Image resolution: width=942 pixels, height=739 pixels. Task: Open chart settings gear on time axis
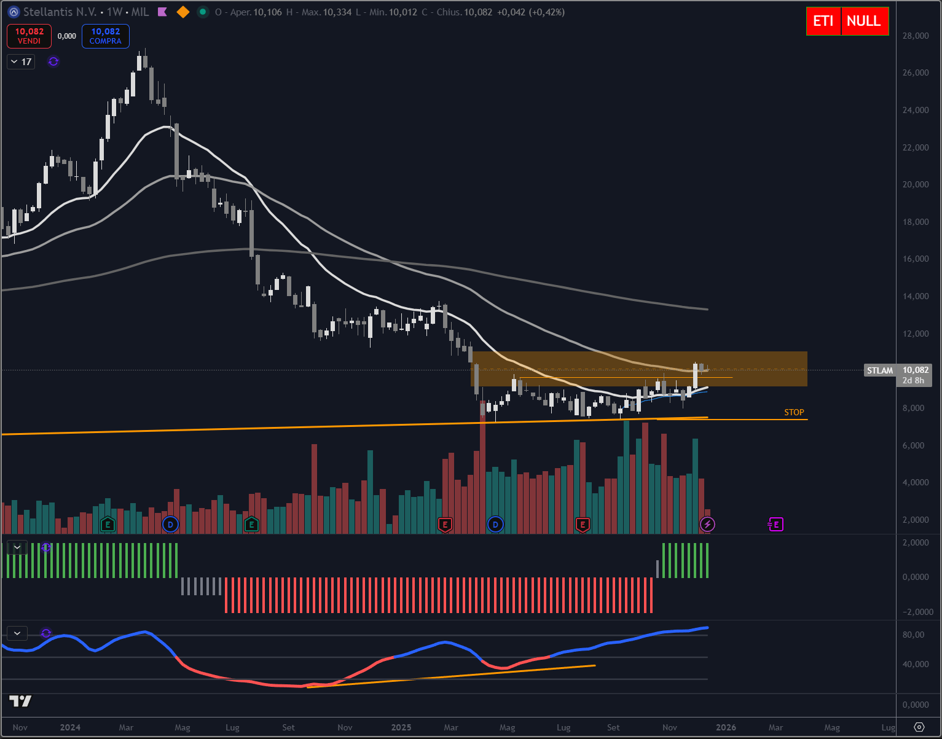[919, 727]
